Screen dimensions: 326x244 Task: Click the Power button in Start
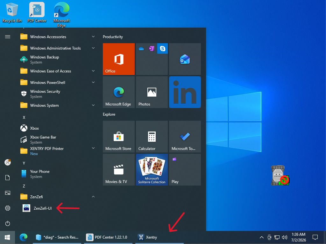(8, 223)
